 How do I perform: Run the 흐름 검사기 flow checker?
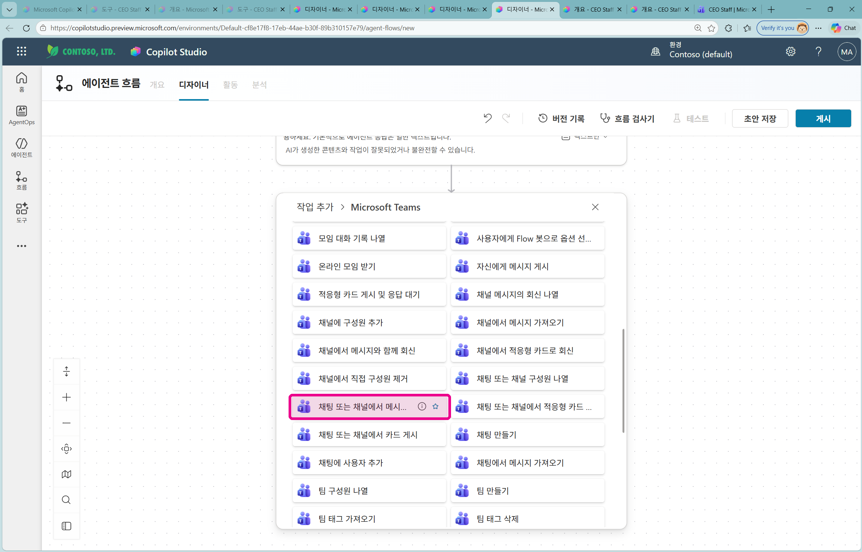(627, 119)
